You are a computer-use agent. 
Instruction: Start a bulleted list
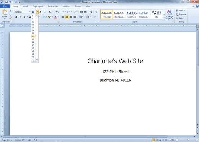click(63, 12)
